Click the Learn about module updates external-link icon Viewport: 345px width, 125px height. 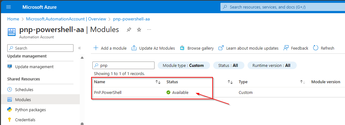pyautogui.click(x=221, y=48)
